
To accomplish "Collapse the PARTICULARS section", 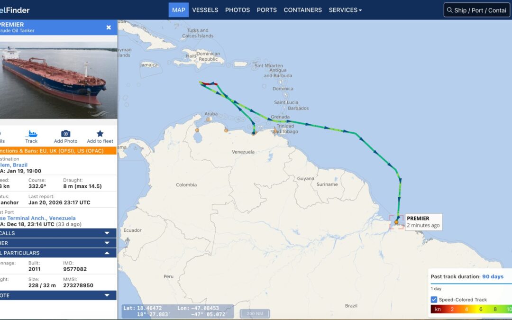I will pos(58,253).
